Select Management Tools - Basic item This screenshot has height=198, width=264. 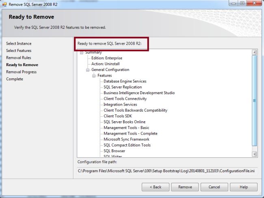(126, 128)
